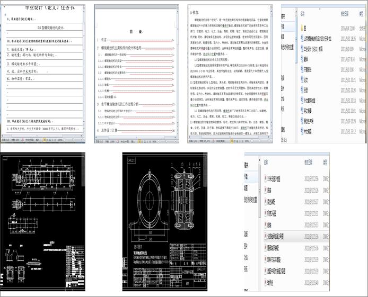Image resolution: width=368 pixels, height=297 pixels.
Task: Click TOC entry 4 总体设计计算
Action: (x=135, y=130)
